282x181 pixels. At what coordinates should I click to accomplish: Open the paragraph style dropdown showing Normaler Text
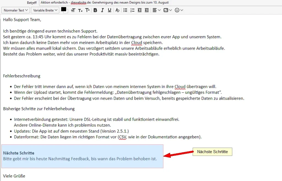[15, 10]
